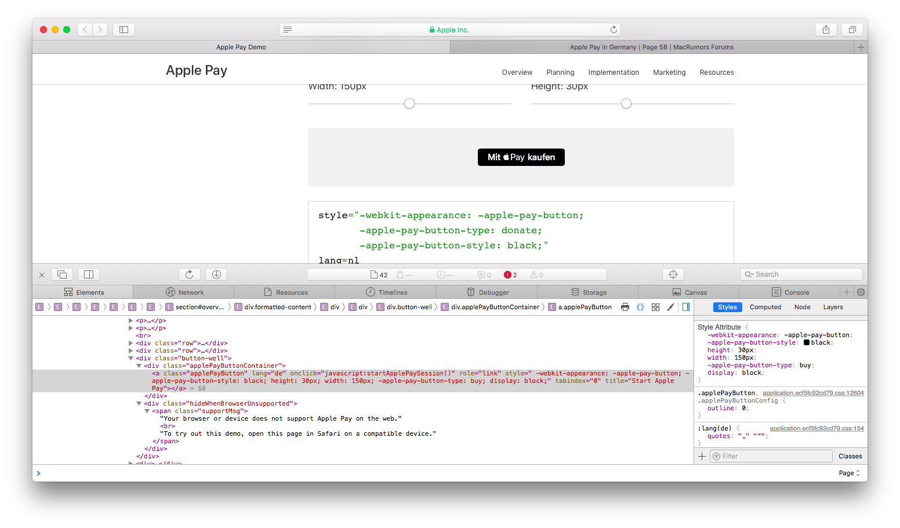900x528 pixels.
Task: Go back to the previous page in Safari
Action: point(85,30)
